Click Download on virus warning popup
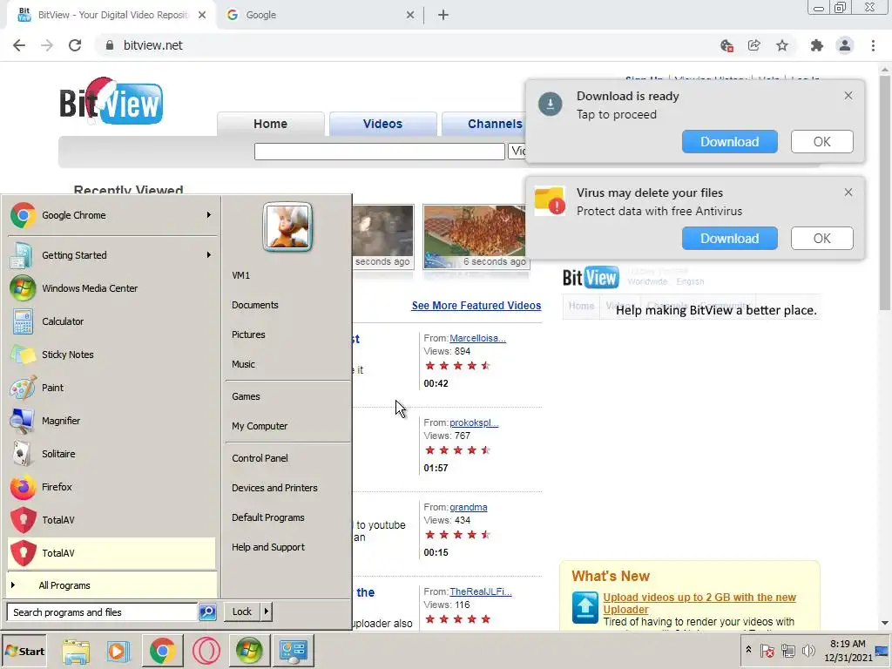 click(x=729, y=239)
